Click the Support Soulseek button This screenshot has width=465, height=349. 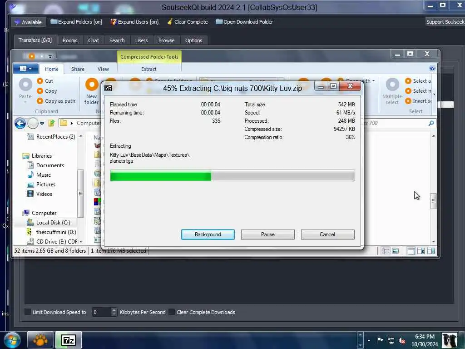pos(445,22)
